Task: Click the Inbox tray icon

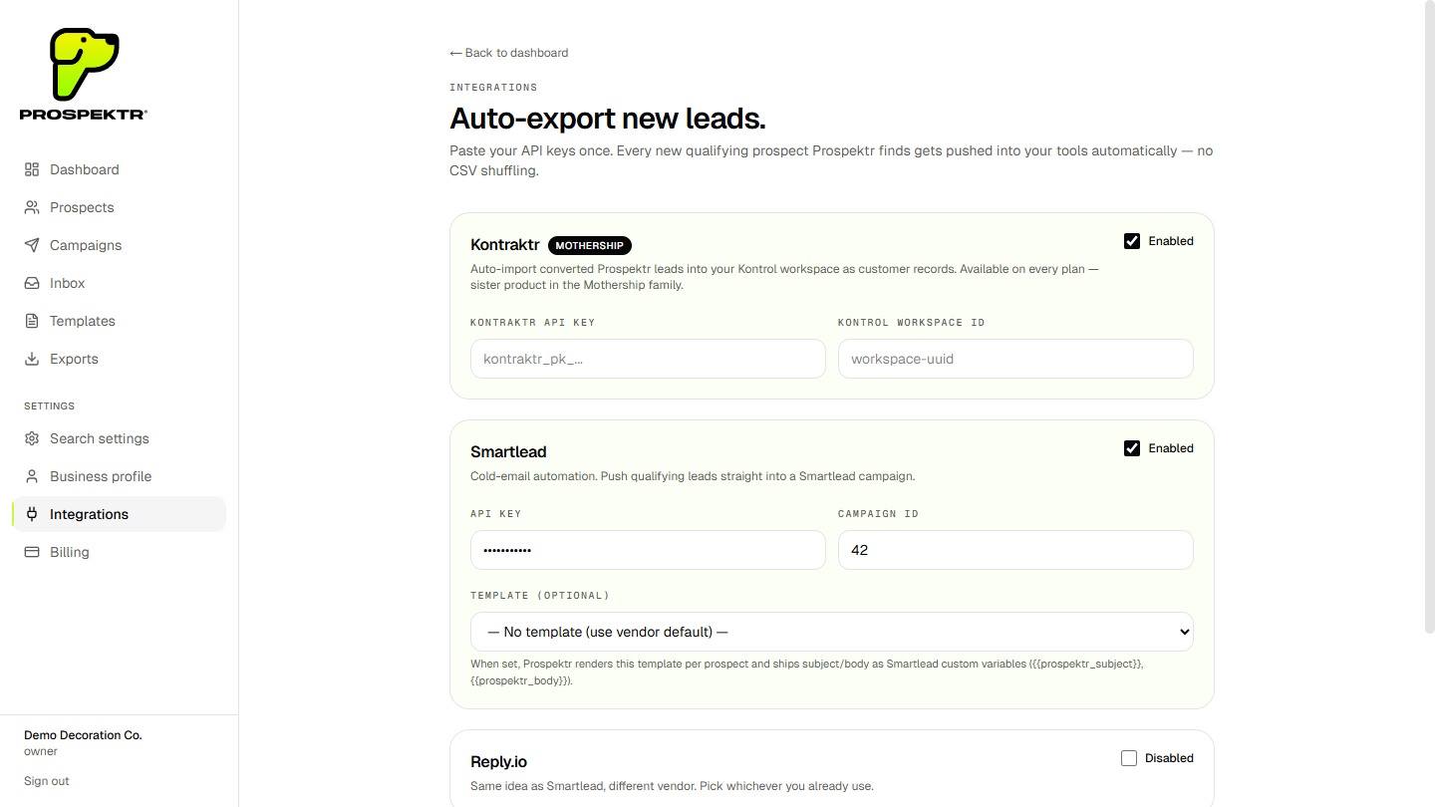Action: pyautogui.click(x=32, y=283)
